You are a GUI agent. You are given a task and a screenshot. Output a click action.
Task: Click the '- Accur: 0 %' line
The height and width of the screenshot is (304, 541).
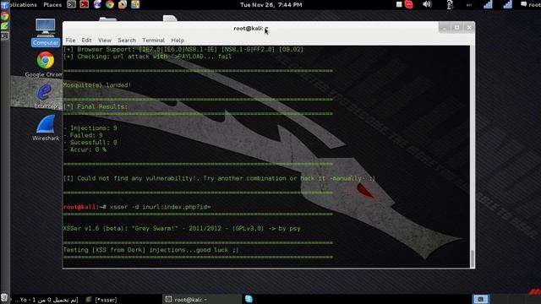[x=85, y=149]
